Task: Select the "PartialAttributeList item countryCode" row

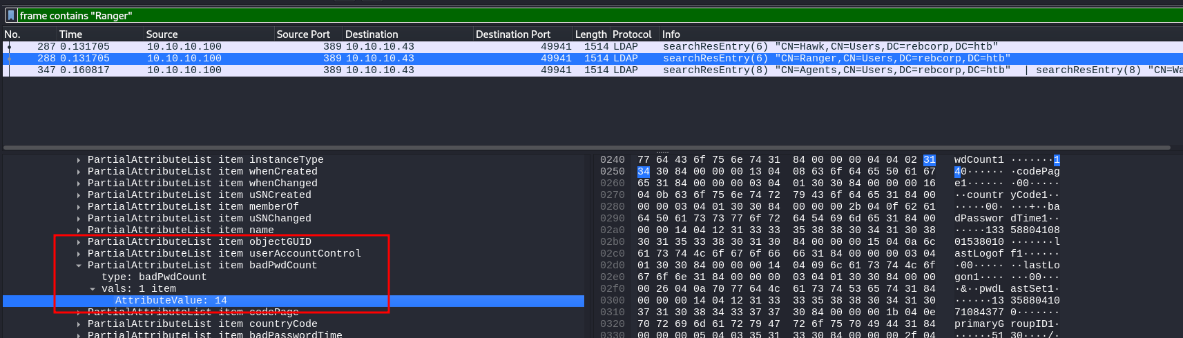Action: pos(202,324)
